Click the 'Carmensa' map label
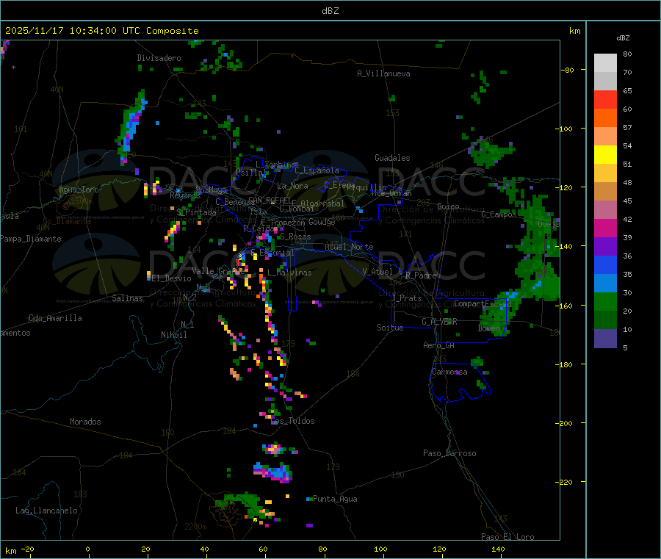 coord(449,372)
